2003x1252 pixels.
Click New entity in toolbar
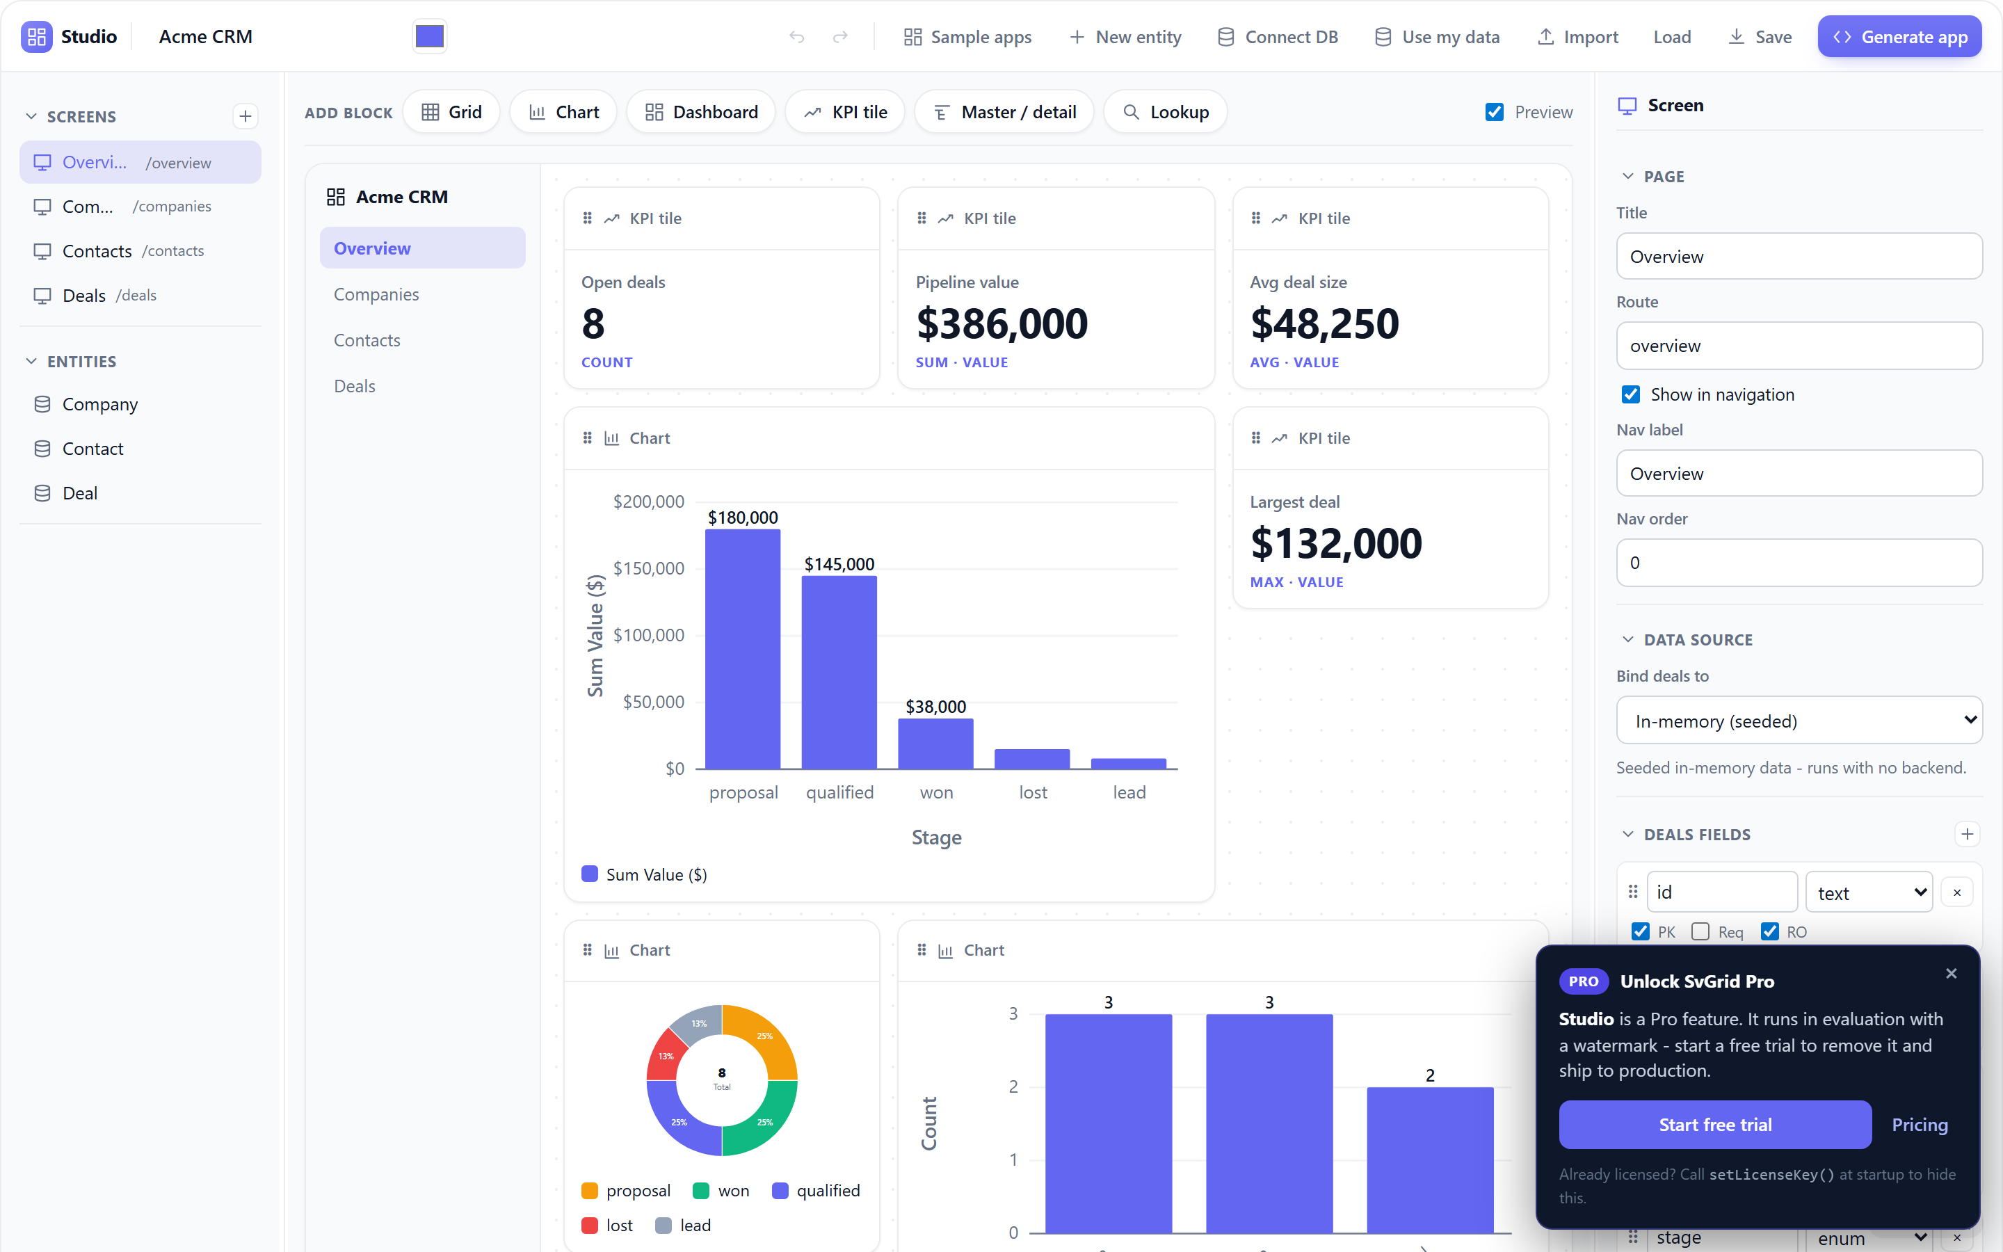coord(1126,36)
